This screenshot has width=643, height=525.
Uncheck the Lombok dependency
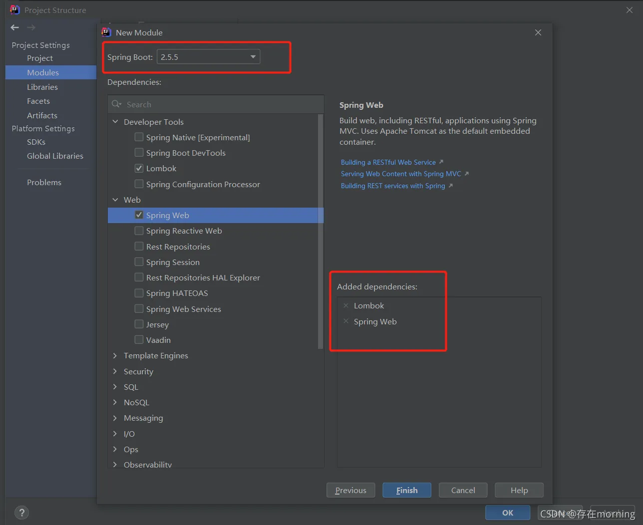point(139,168)
